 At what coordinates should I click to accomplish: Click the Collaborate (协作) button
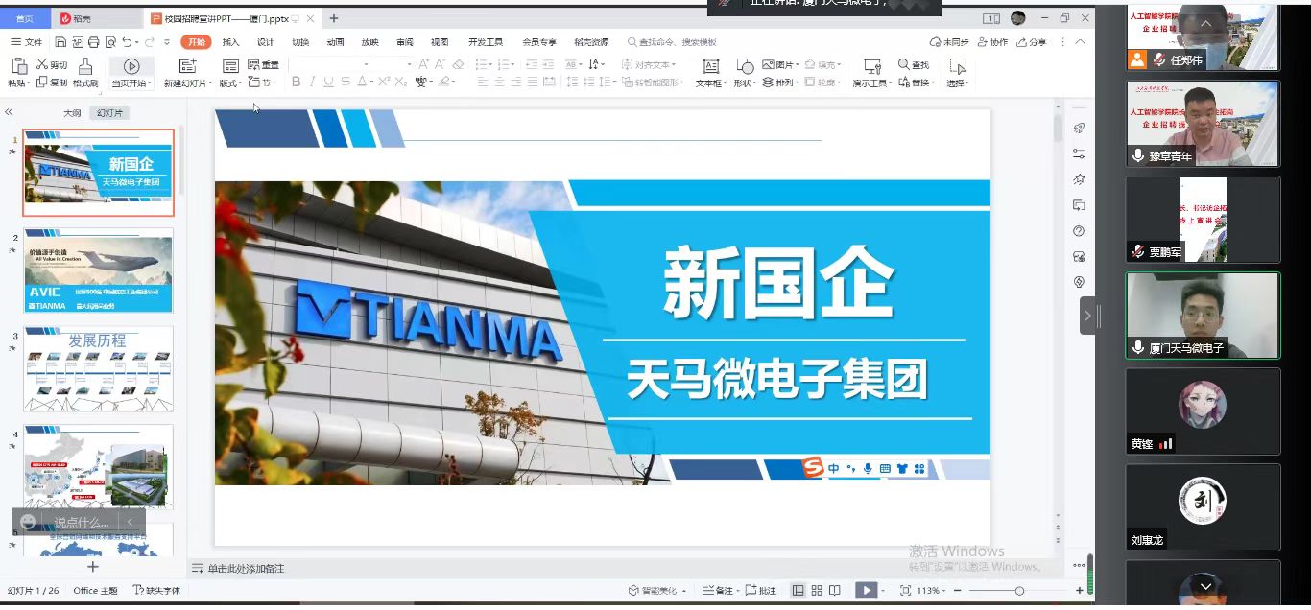pos(993,42)
